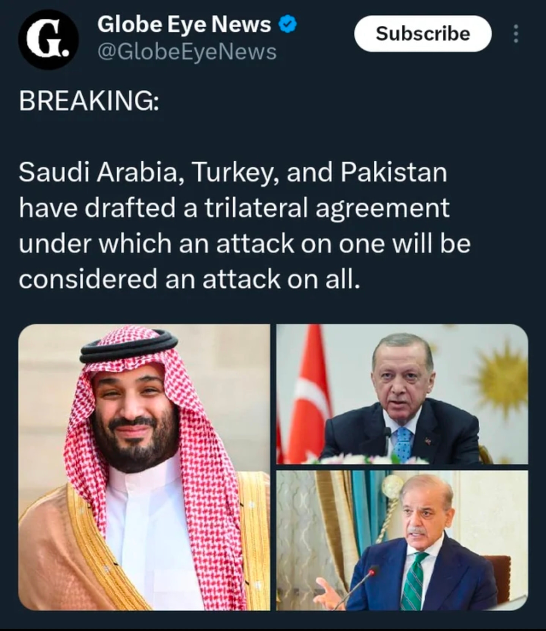The height and width of the screenshot is (631, 546).
Task: Open the large left photo with red-checkered headdress
Action: tap(144, 467)
